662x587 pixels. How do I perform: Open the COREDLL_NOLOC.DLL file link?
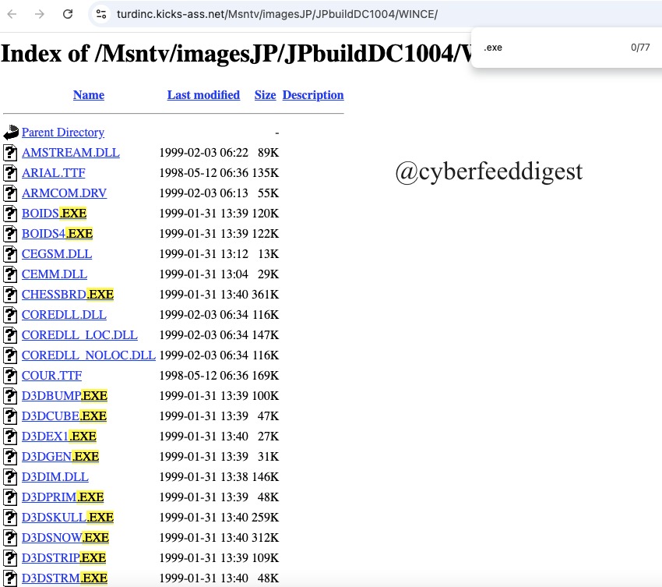(x=89, y=355)
